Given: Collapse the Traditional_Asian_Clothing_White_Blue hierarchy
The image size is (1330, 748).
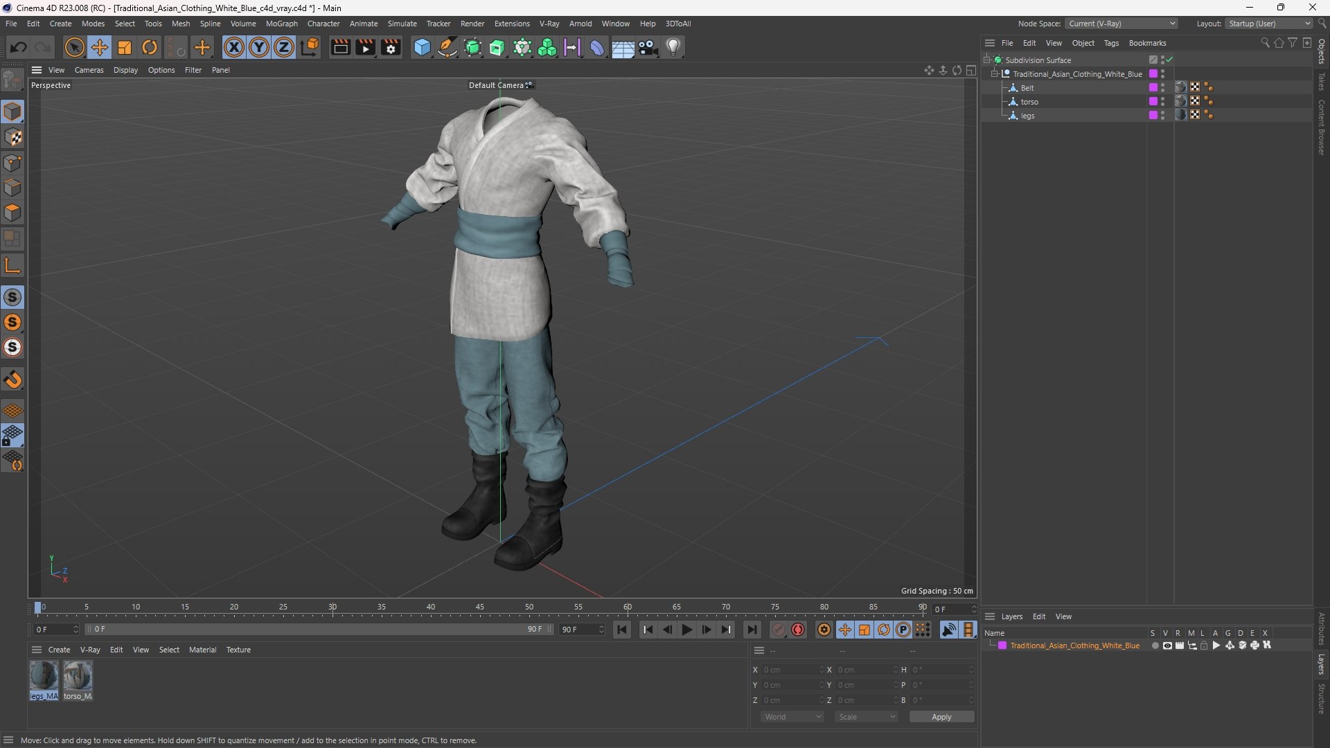Looking at the screenshot, I should (995, 74).
